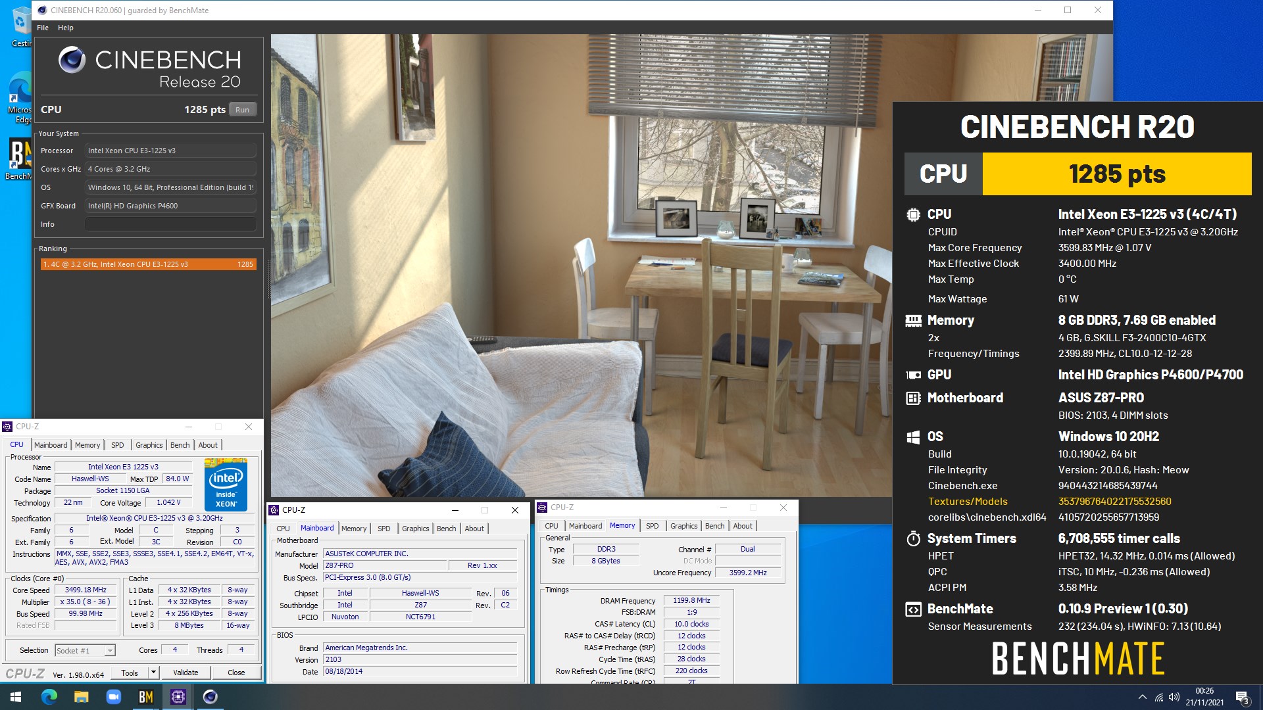Switch to Cinebench via taskbar icon
Image resolution: width=1263 pixels, height=710 pixels.
(x=210, y=697)
